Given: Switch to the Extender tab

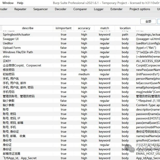Looking at the screenshot, I should click(x=117, y=9).
